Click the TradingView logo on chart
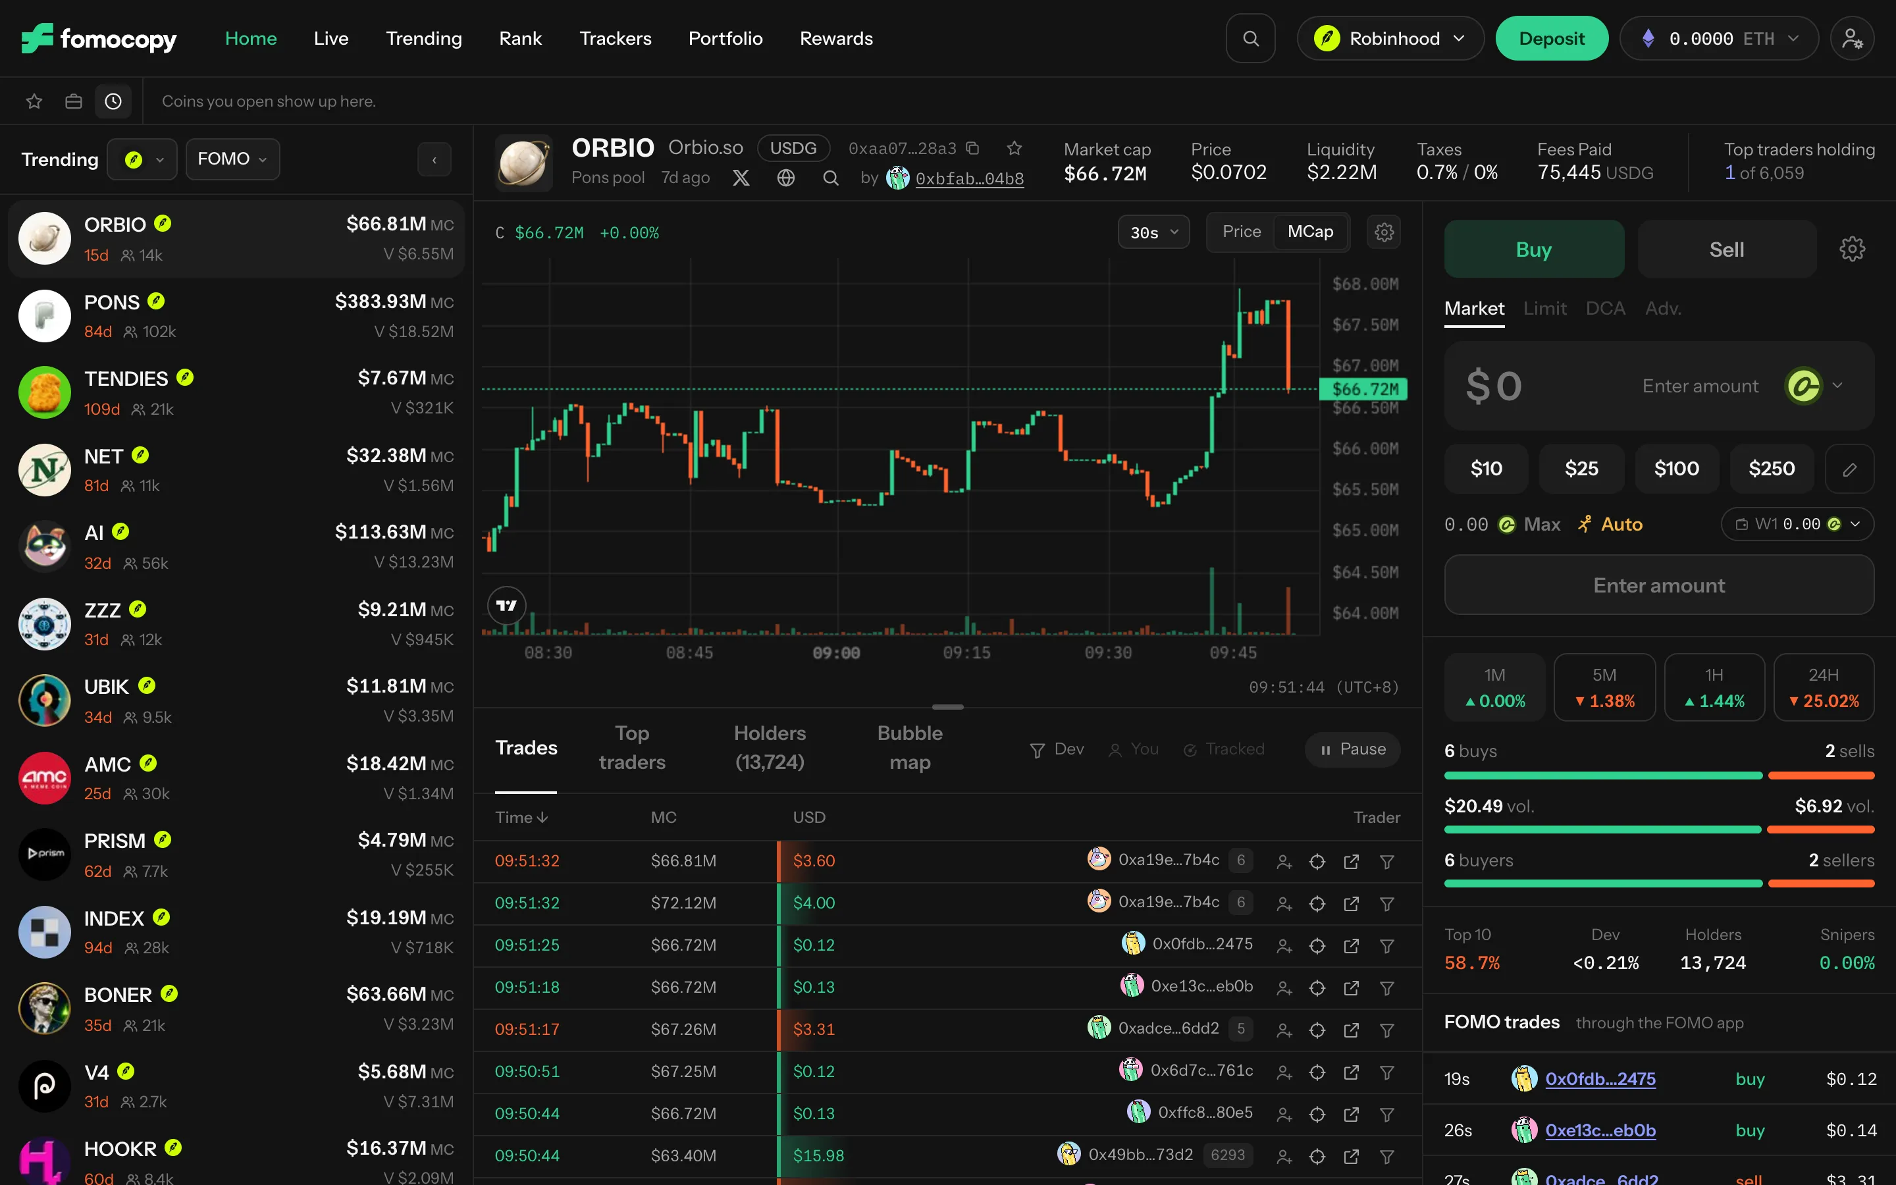1896x1185 pixels. point(507,605)
